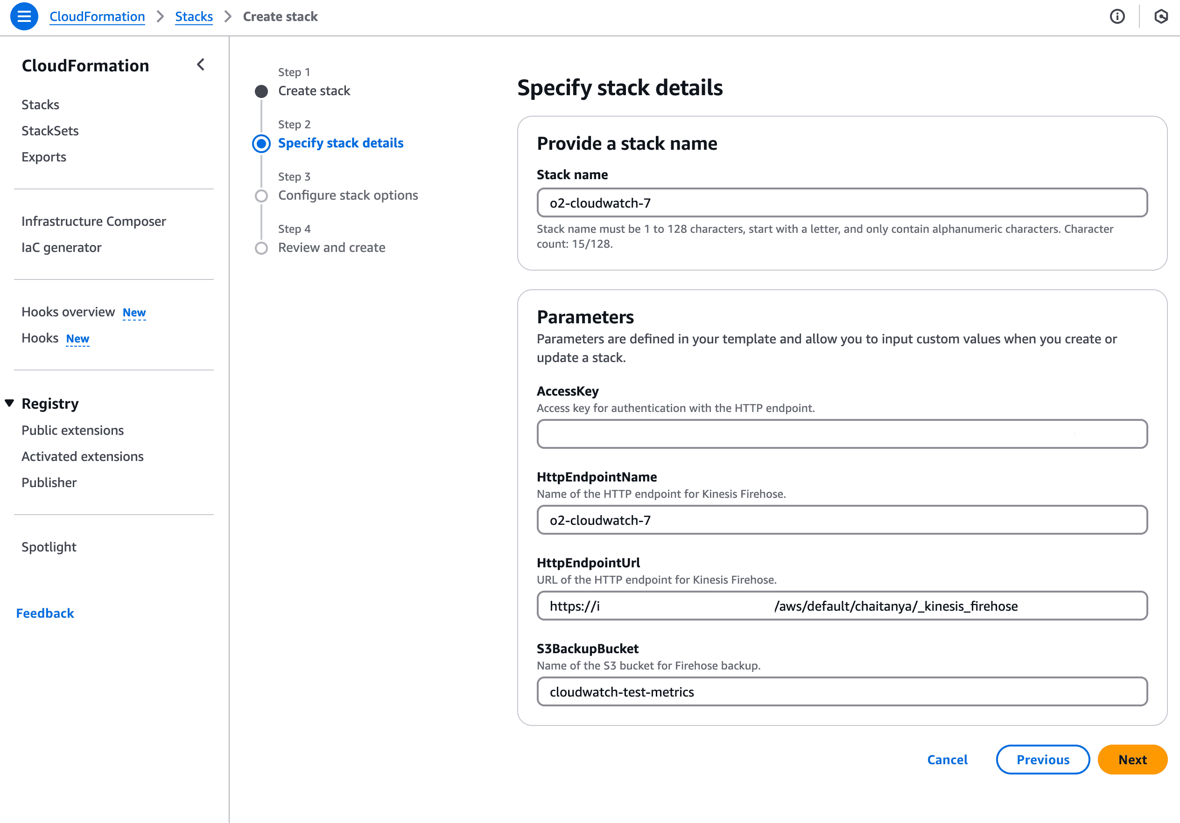This screenshot has width=1180, height=823.
Task: Collapse the Registry section triangle
Action: [x=10, y=403]
